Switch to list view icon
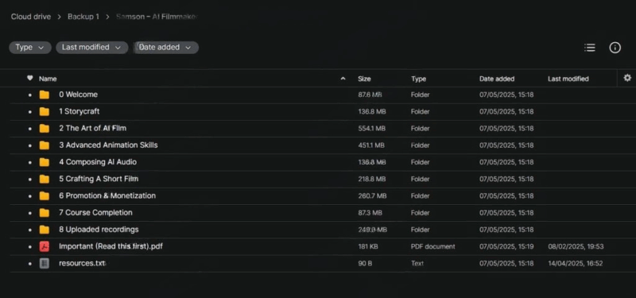The width and height of the screenshot is (636, 298). [x=589, y=48]
